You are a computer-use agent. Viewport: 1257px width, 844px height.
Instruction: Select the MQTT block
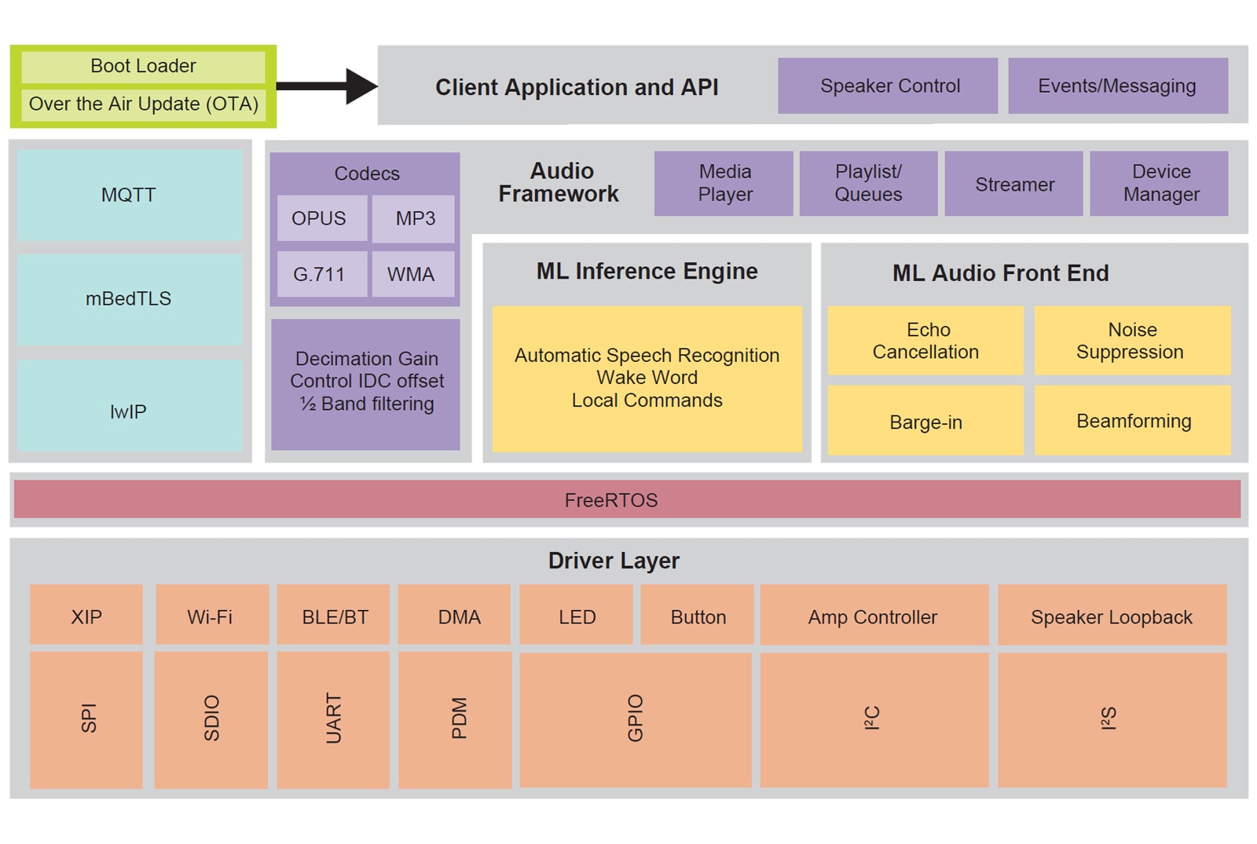pos(130,195)
